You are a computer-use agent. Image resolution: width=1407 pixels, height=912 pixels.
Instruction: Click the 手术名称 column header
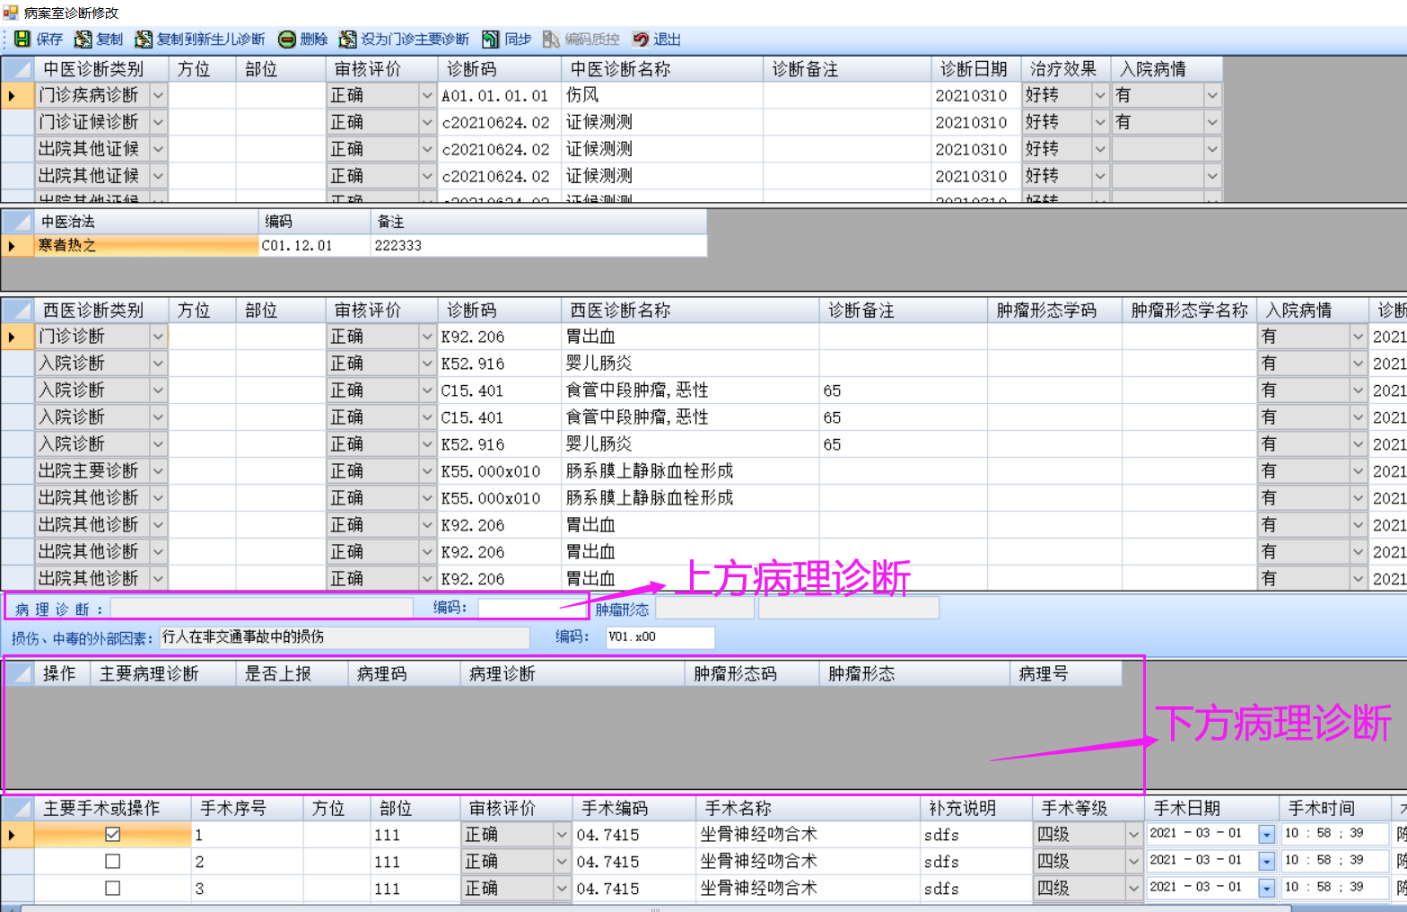pyautogui.click(x=808, y=809)
